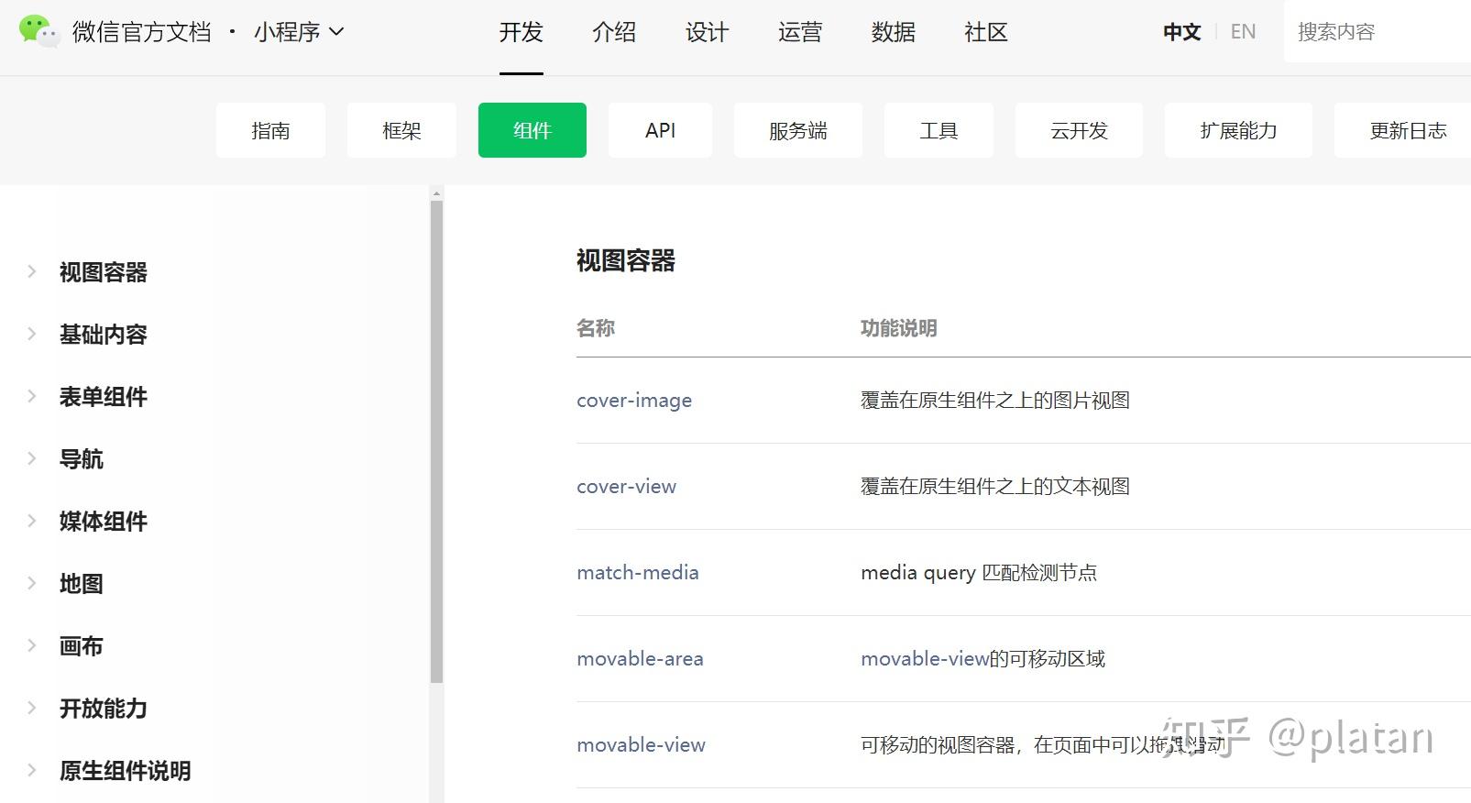Image resolution: width=1471 pixels, height=803 pixels.
Task: Expand the 视图容器 sidebar section
Action: (103, 272)
